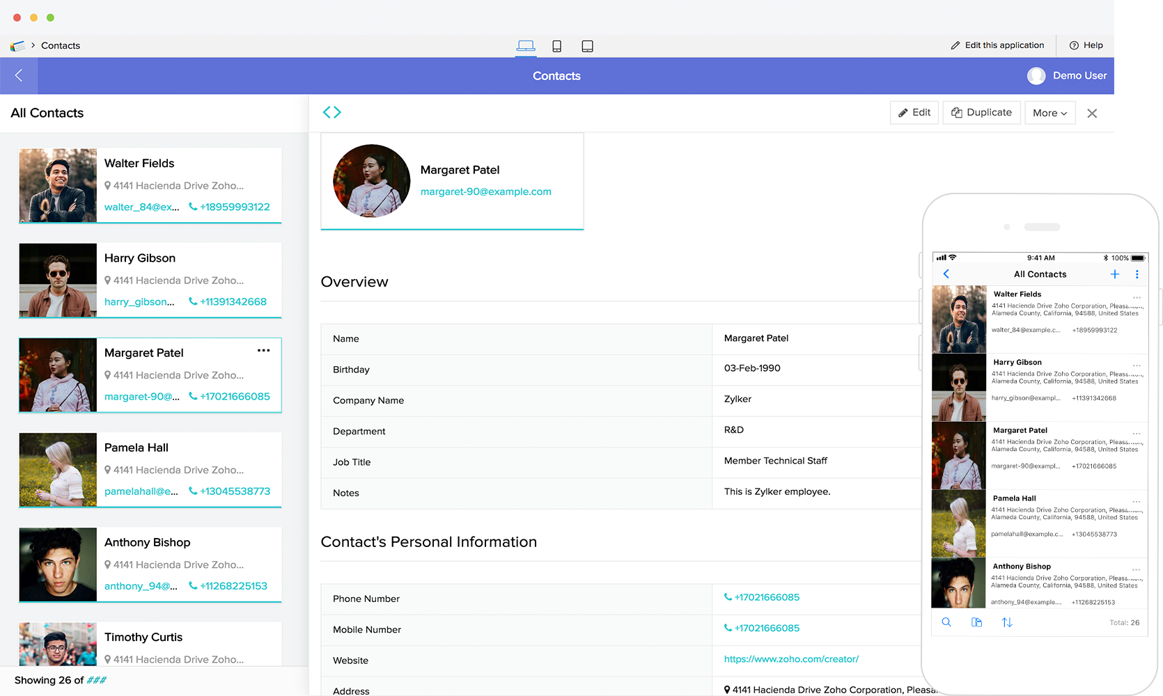Go to the previous record arrow
This screenshot has width=1163, height=696.
point(327,112)
